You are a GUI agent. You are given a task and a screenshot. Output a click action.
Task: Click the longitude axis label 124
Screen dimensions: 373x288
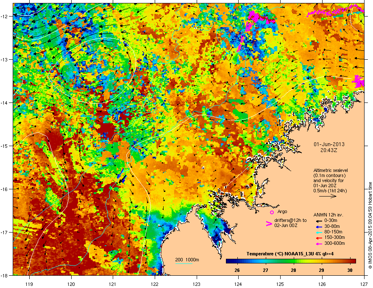click(238, 284)
